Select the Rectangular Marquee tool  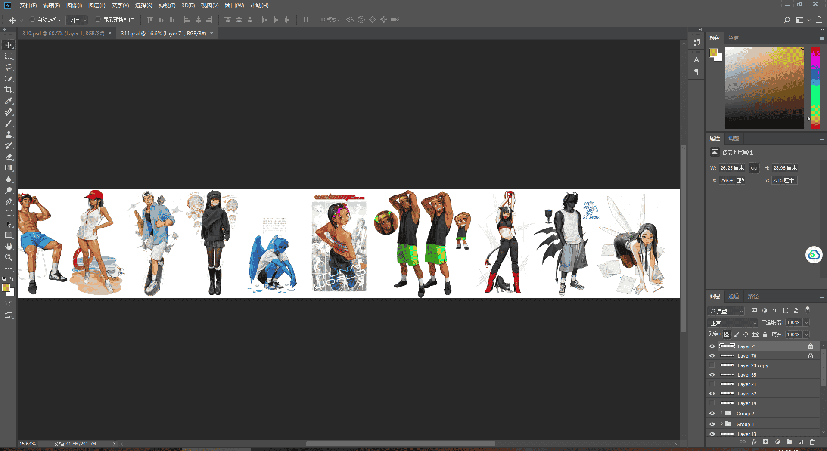9,56
